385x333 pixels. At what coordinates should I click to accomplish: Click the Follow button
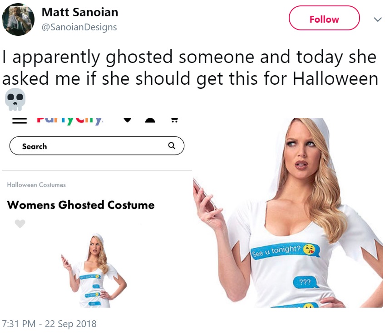point(324,18)
